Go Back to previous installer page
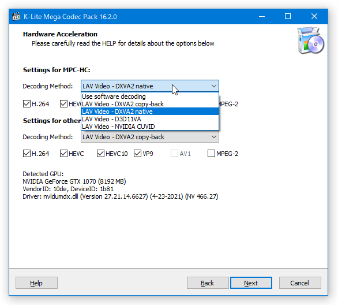The width and height of the screenshot is (338, 305). click(208, 283)
